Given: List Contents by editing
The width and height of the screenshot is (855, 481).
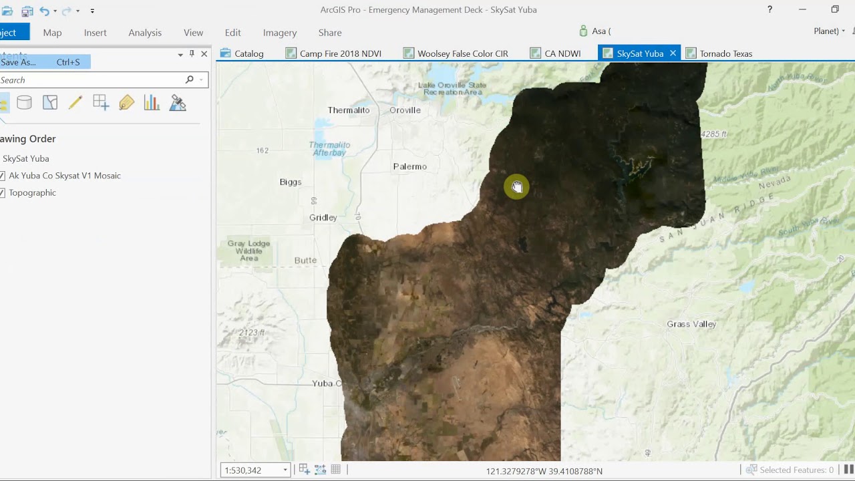Looking at the screenshot, I should click(x=75, y=102).
